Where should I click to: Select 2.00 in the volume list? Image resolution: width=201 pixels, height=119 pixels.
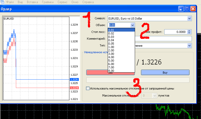click(x=121, y=50)
